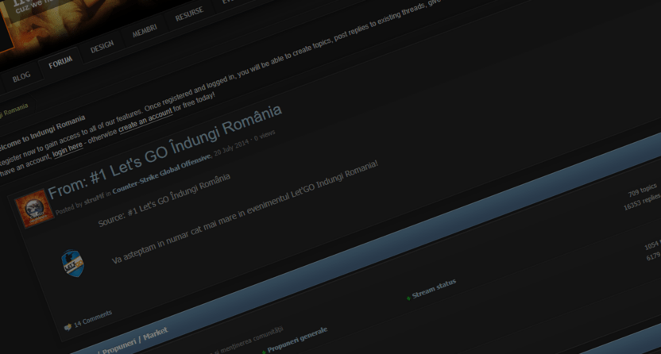This screenshot has width=661, height=354.
Task: Follow the 'login here' link
Action: point(68,148)
